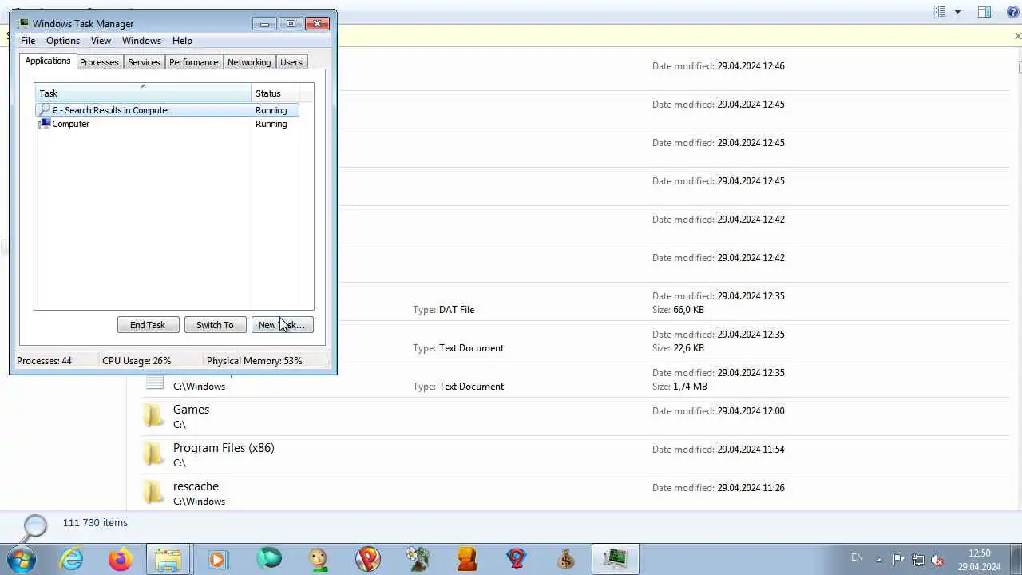This screenshot has height=575, width=1022.
Task: Launch Internet Explorer from the taskbar
Action: point(72,559)
